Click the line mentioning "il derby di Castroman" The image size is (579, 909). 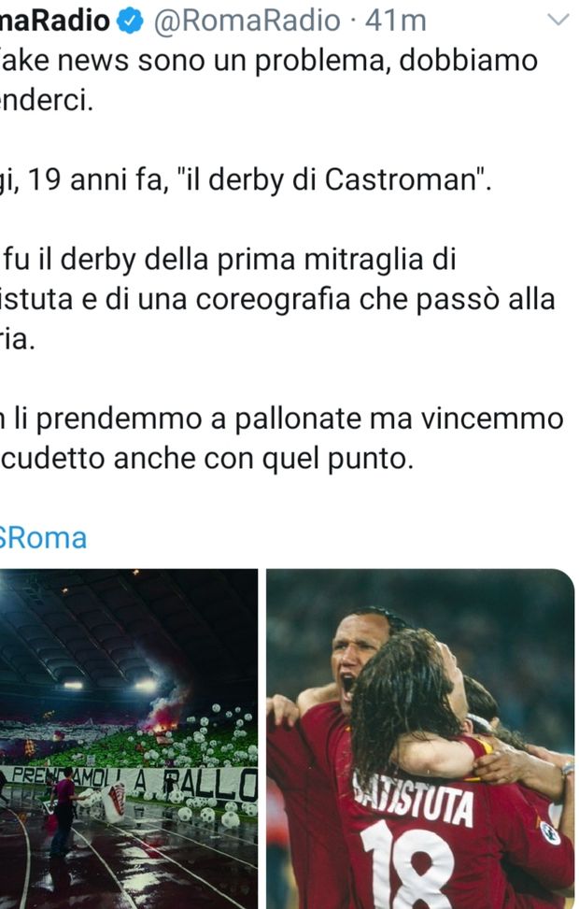tap(246, 179)
